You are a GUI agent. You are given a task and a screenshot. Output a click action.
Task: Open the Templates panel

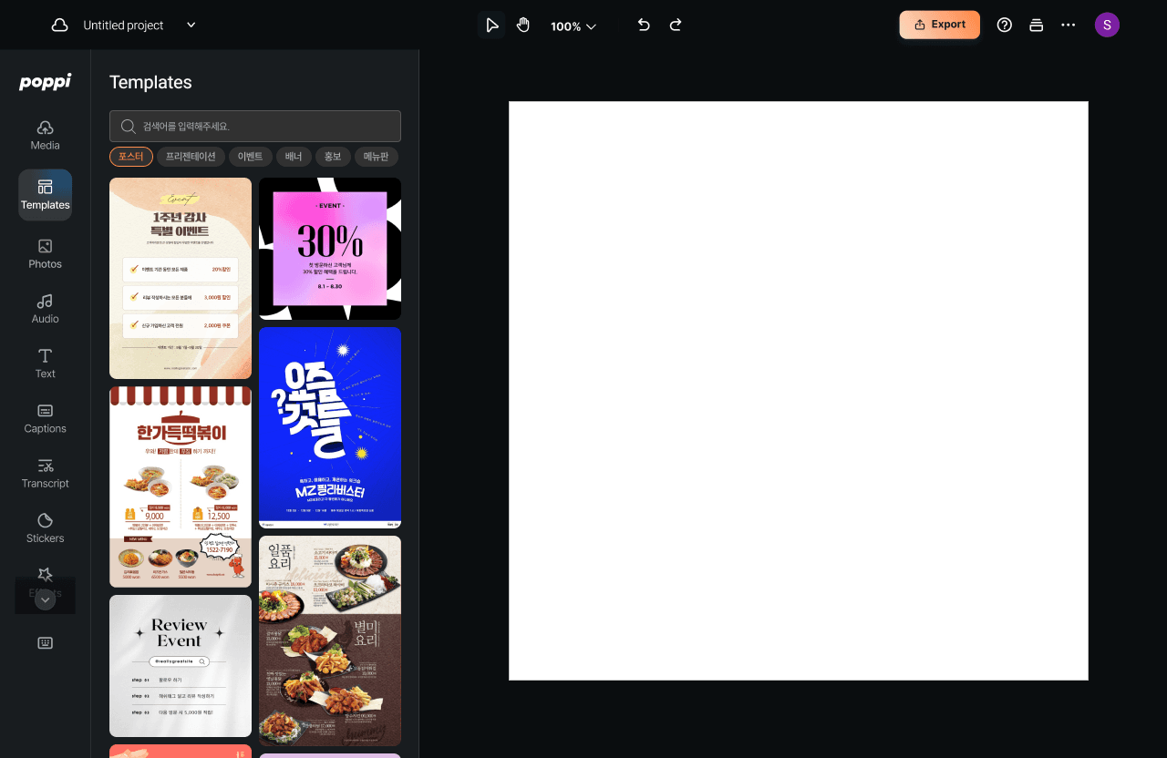point(46,195)
